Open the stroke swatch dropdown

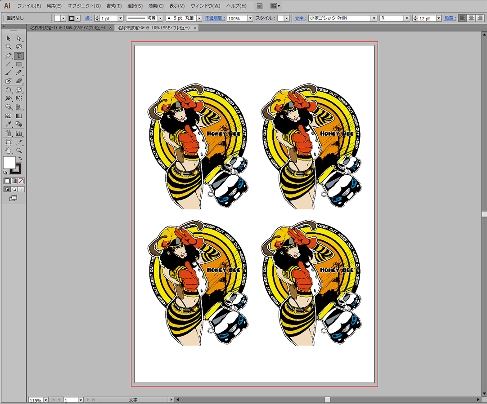click(x=78, y=18)
